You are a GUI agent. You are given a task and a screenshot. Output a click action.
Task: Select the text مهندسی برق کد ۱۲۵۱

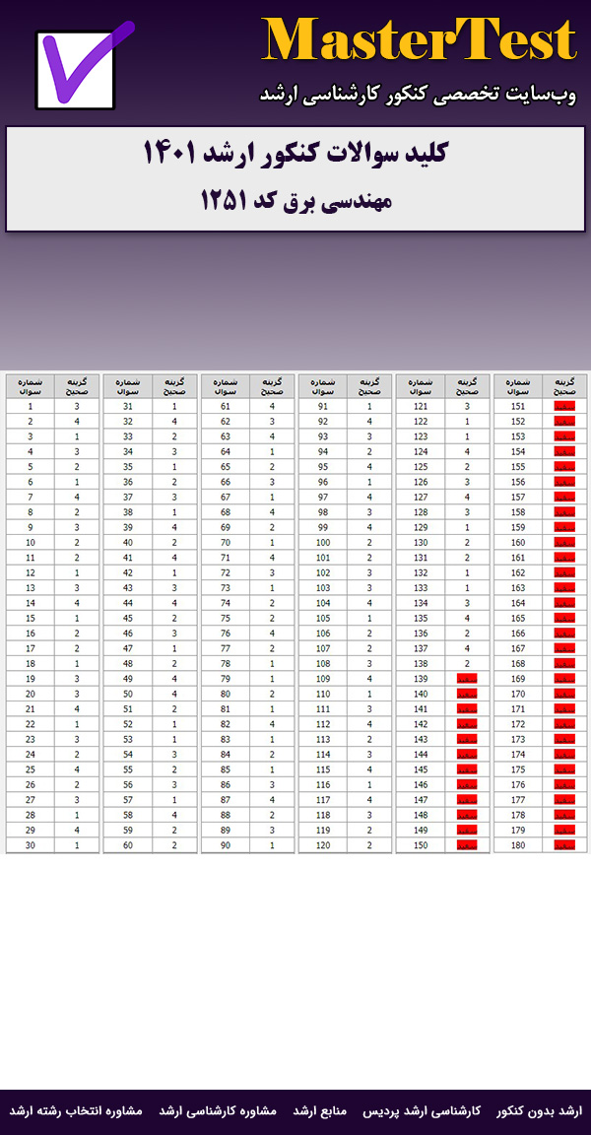[x=295, y=200]
